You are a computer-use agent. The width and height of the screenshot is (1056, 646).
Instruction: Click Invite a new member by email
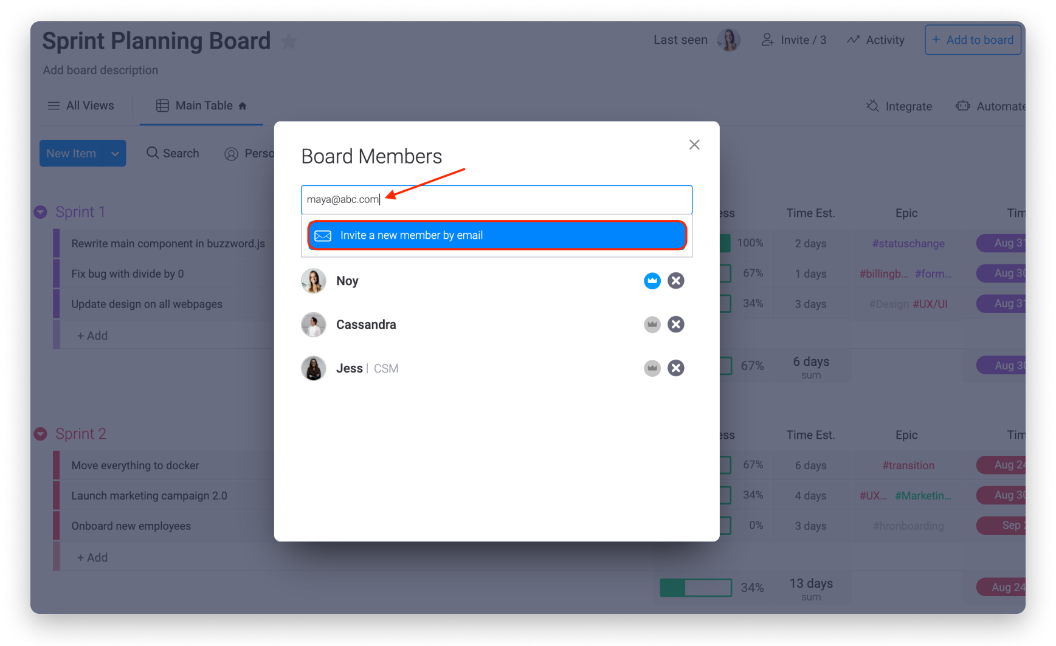click(497, 235)
